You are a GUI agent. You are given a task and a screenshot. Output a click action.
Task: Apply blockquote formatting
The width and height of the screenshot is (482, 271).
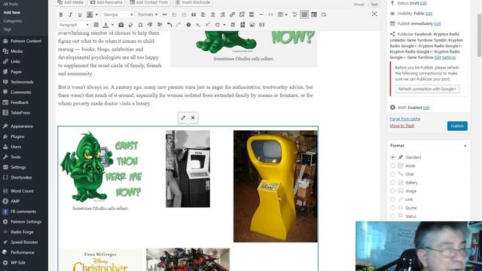(x=194, y=15)
